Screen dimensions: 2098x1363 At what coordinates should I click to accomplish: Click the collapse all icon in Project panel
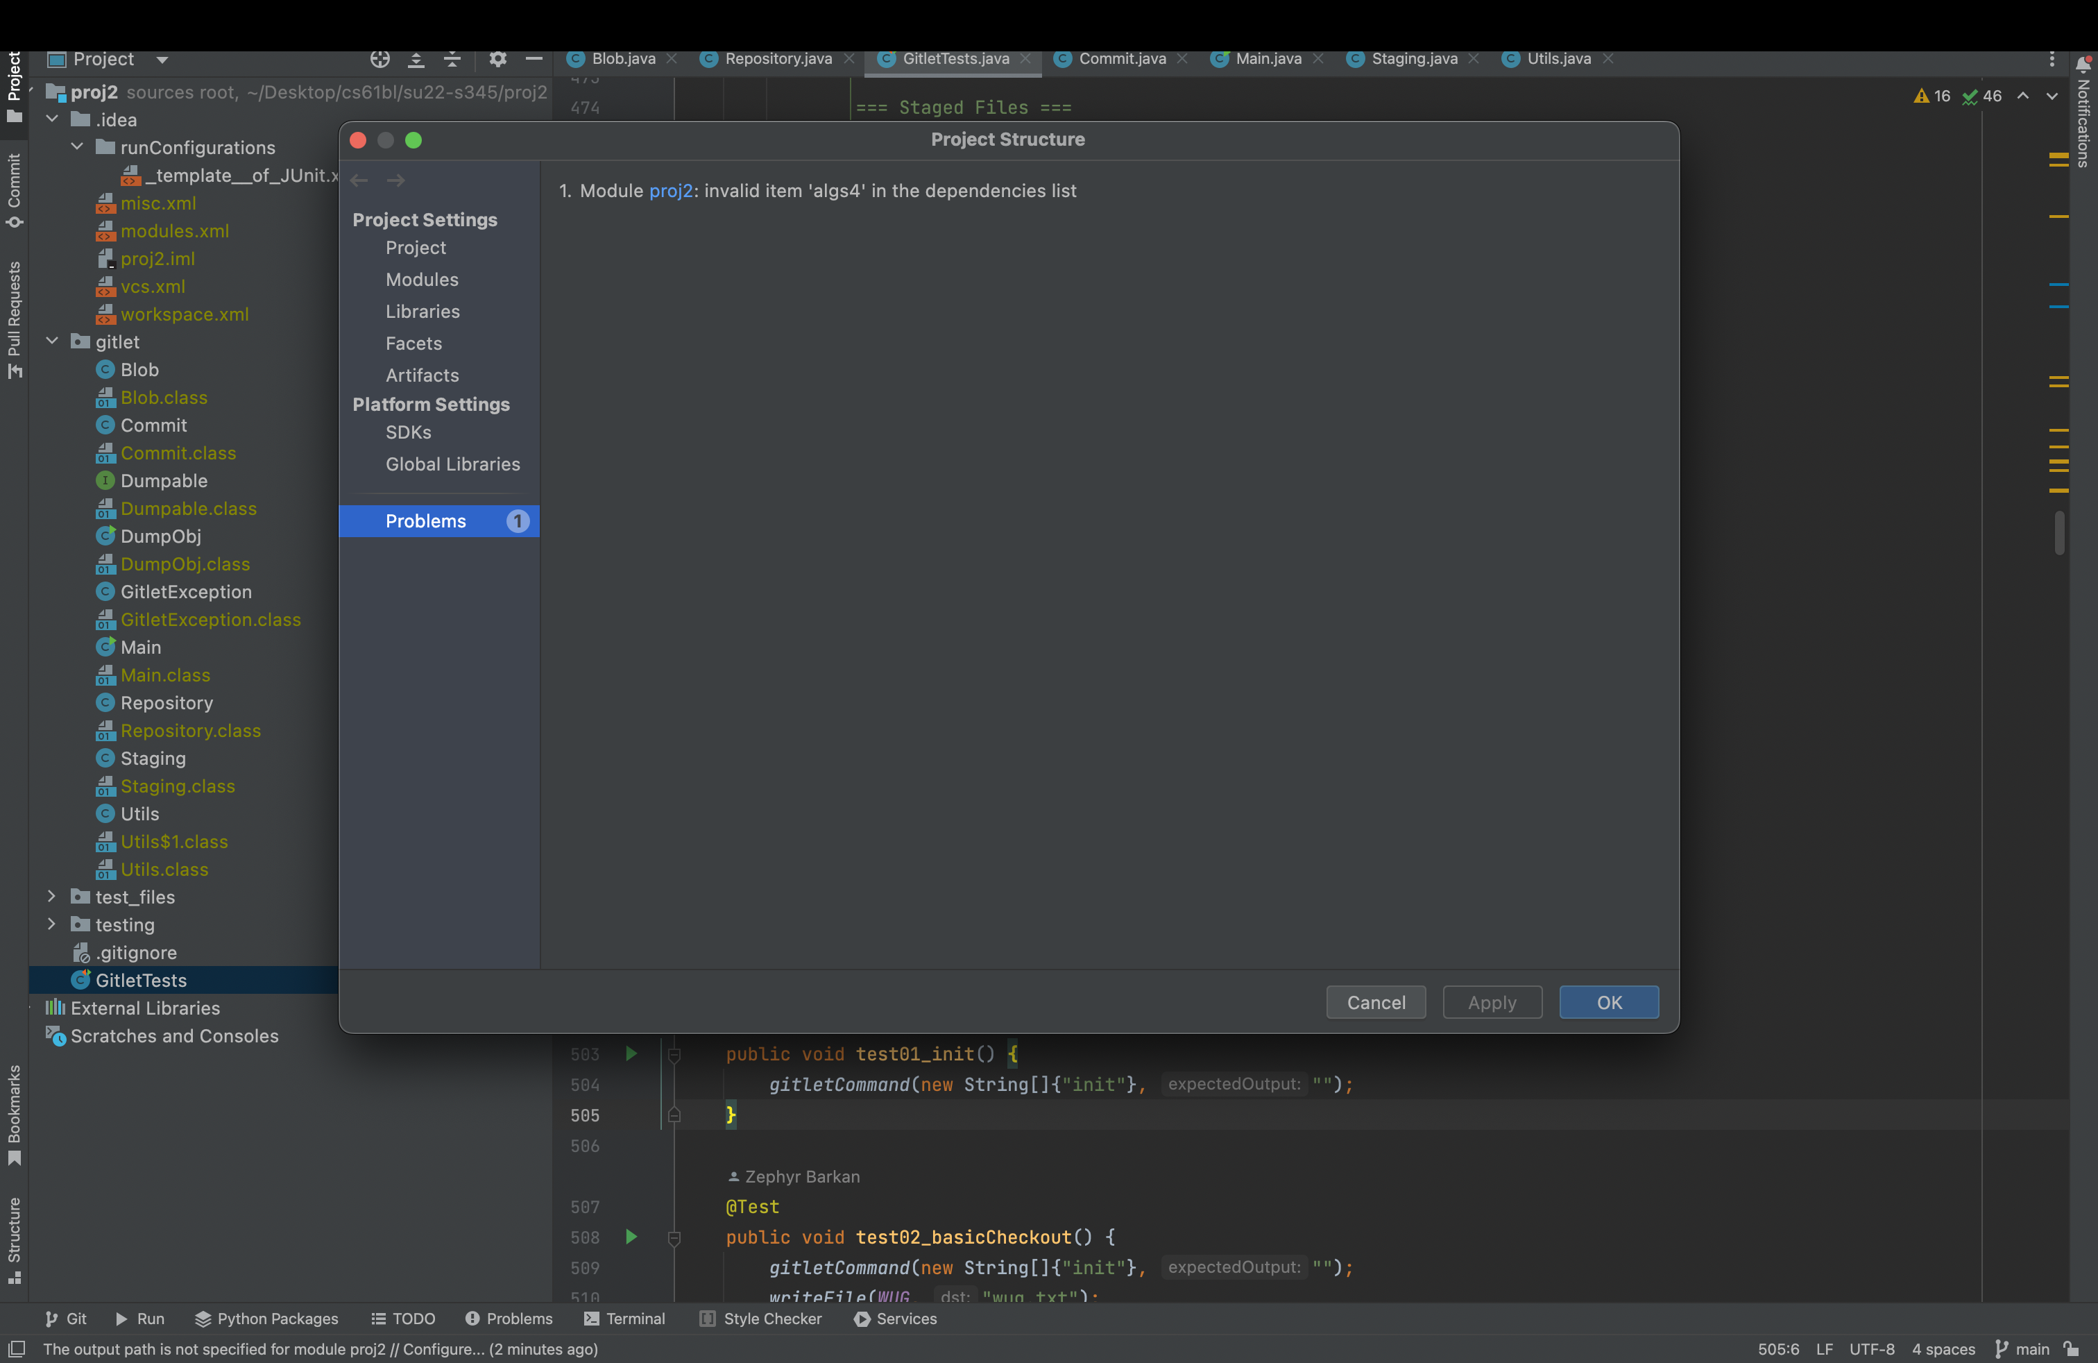coord(452,59)
